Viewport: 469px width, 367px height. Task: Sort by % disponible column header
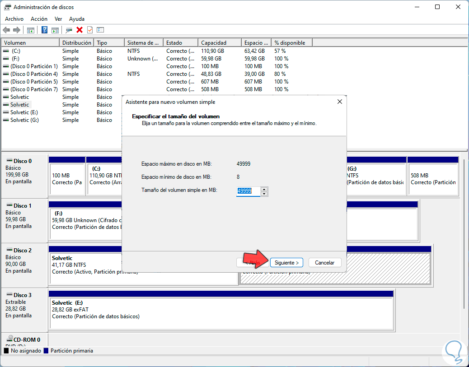(x=291, y=43)
